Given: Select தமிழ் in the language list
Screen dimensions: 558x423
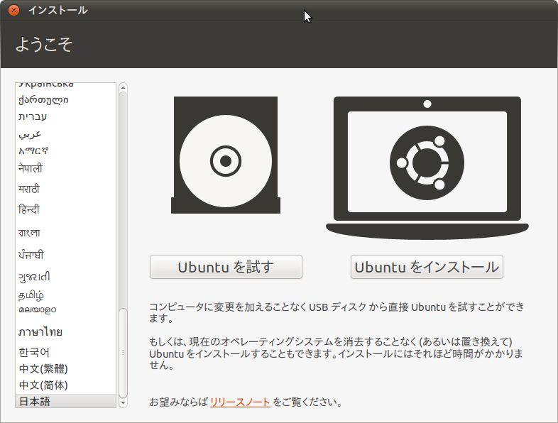Looking at the screenshot, I should (65, 295).
